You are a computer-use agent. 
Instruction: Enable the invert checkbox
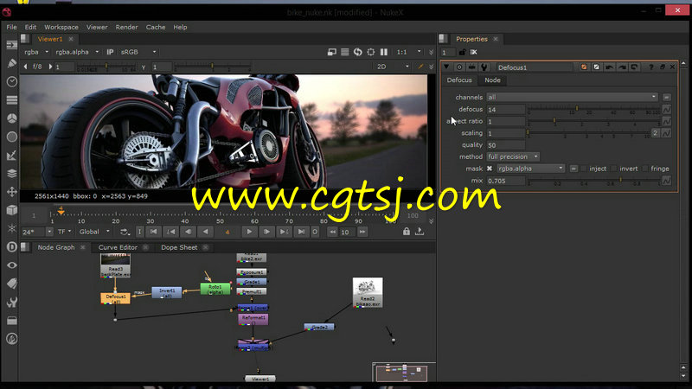coord(614,169)
